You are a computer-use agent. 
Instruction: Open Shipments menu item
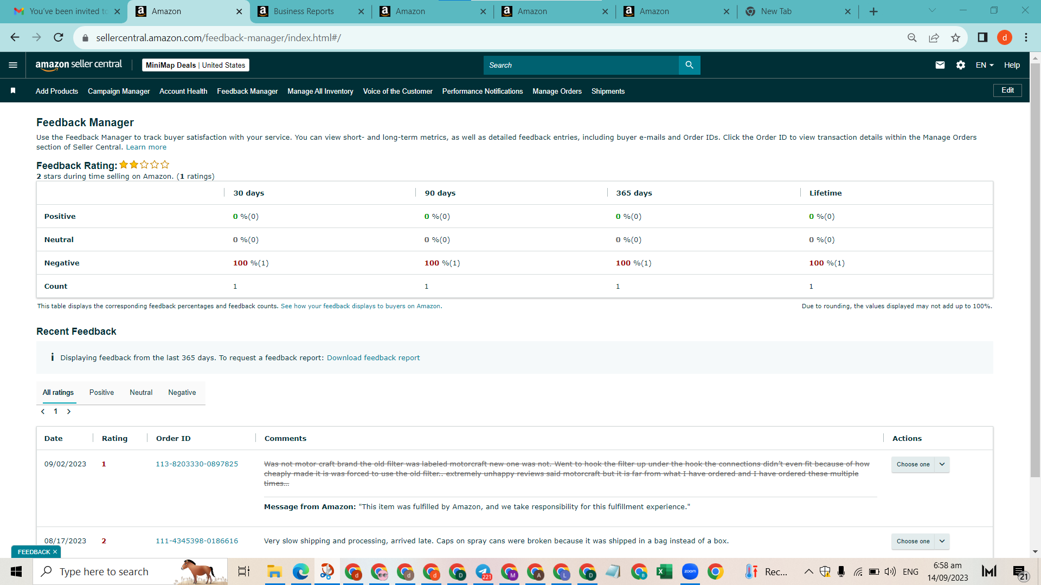tap(608, 91)
